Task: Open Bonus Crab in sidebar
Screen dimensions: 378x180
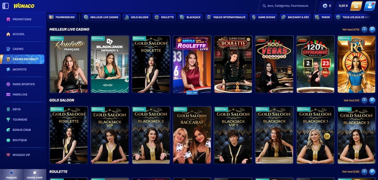Action: click(22, 130)
